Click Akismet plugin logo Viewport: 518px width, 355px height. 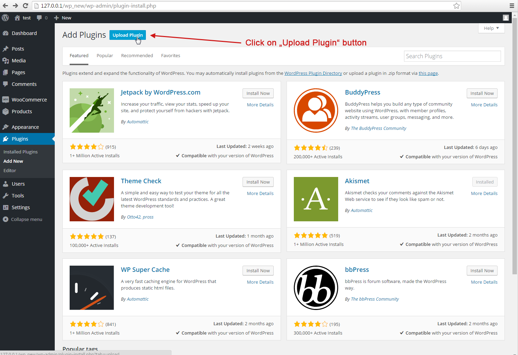click(316, 199)
